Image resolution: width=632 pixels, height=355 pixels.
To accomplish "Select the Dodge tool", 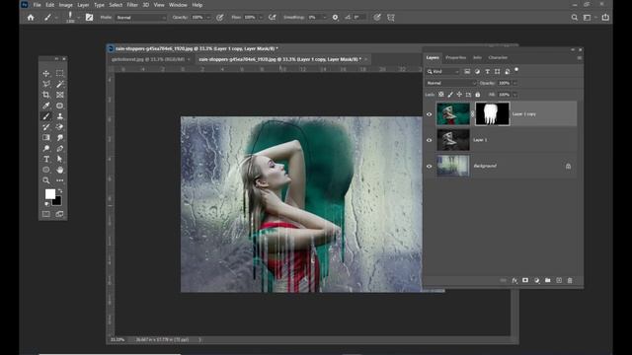I will tap(46, 149).
